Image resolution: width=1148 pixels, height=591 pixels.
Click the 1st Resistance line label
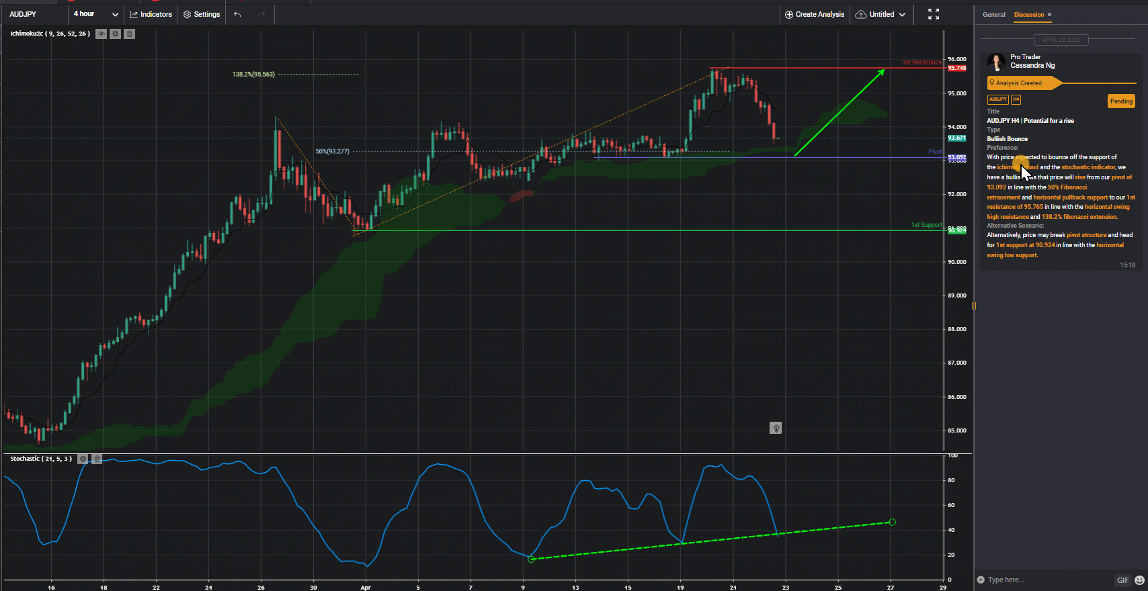(x=921, y=62)
